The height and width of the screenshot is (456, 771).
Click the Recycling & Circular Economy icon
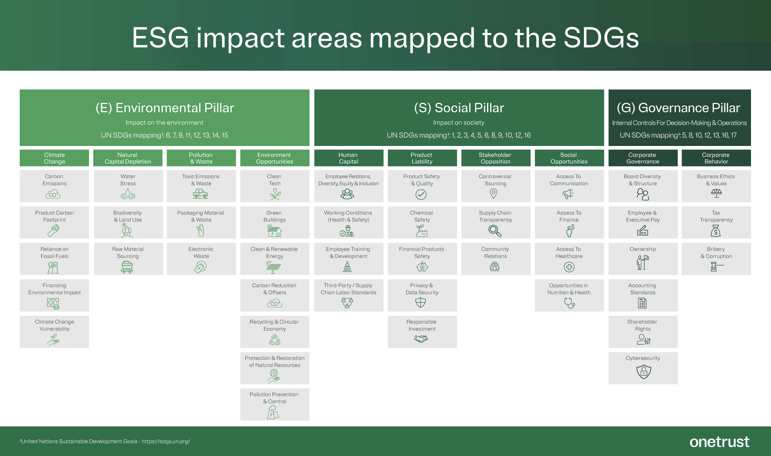point(275,339)
